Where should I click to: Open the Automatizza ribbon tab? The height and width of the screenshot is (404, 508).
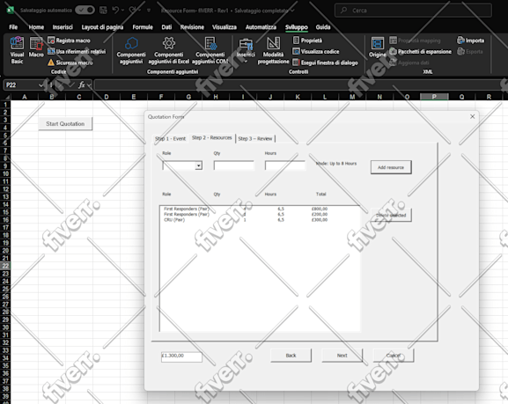coord(261,27)
